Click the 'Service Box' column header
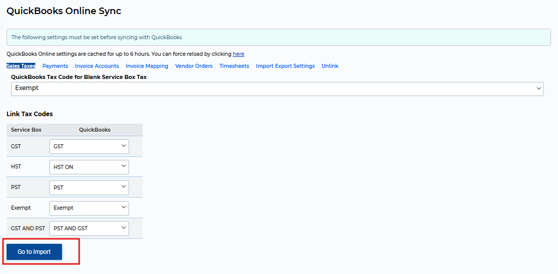 tap(26, 130)
